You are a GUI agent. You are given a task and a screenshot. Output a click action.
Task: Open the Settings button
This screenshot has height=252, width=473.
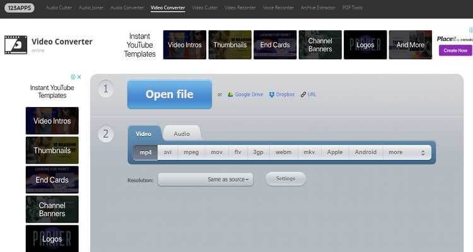point(285,179)
